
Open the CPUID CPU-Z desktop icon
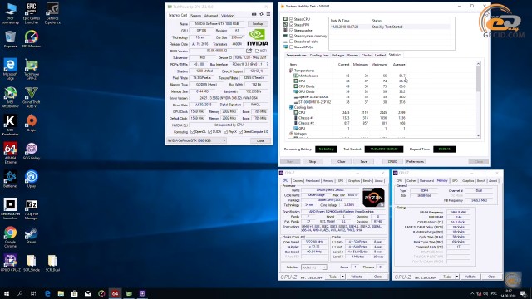10,263
